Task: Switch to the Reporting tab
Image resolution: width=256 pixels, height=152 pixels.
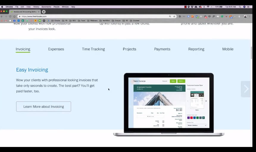Action: tap(196, 49)
